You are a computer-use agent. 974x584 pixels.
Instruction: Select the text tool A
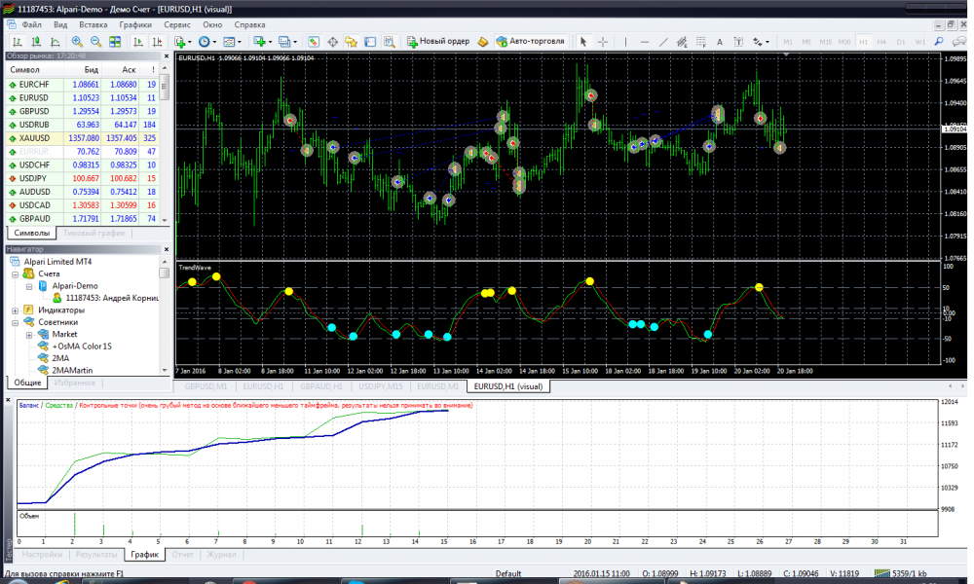[720, 42]
